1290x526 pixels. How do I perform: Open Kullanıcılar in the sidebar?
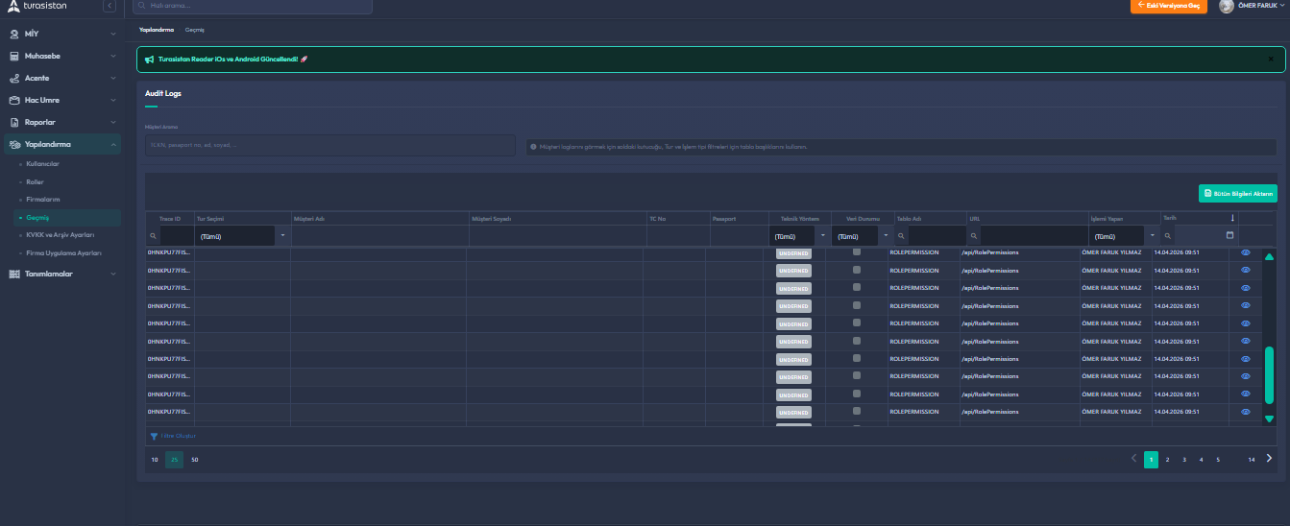[43, 164]
